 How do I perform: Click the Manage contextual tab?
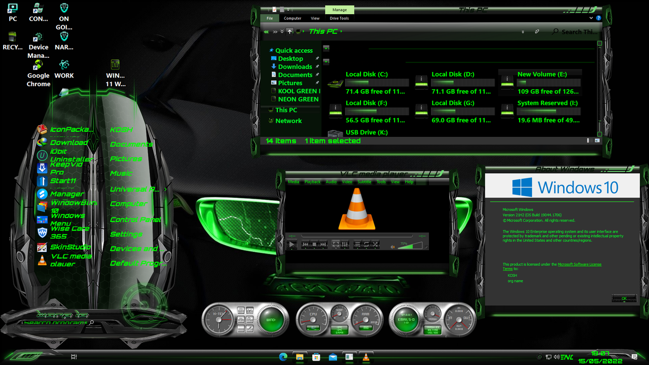click(340, 10)
